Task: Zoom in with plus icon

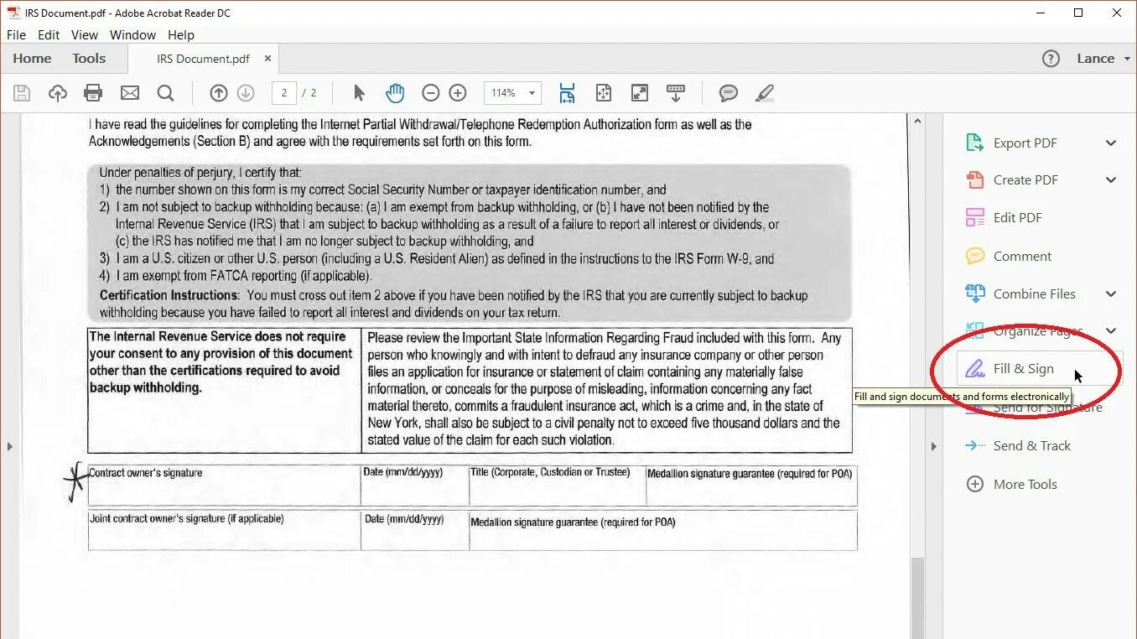Action: [458, 93]
